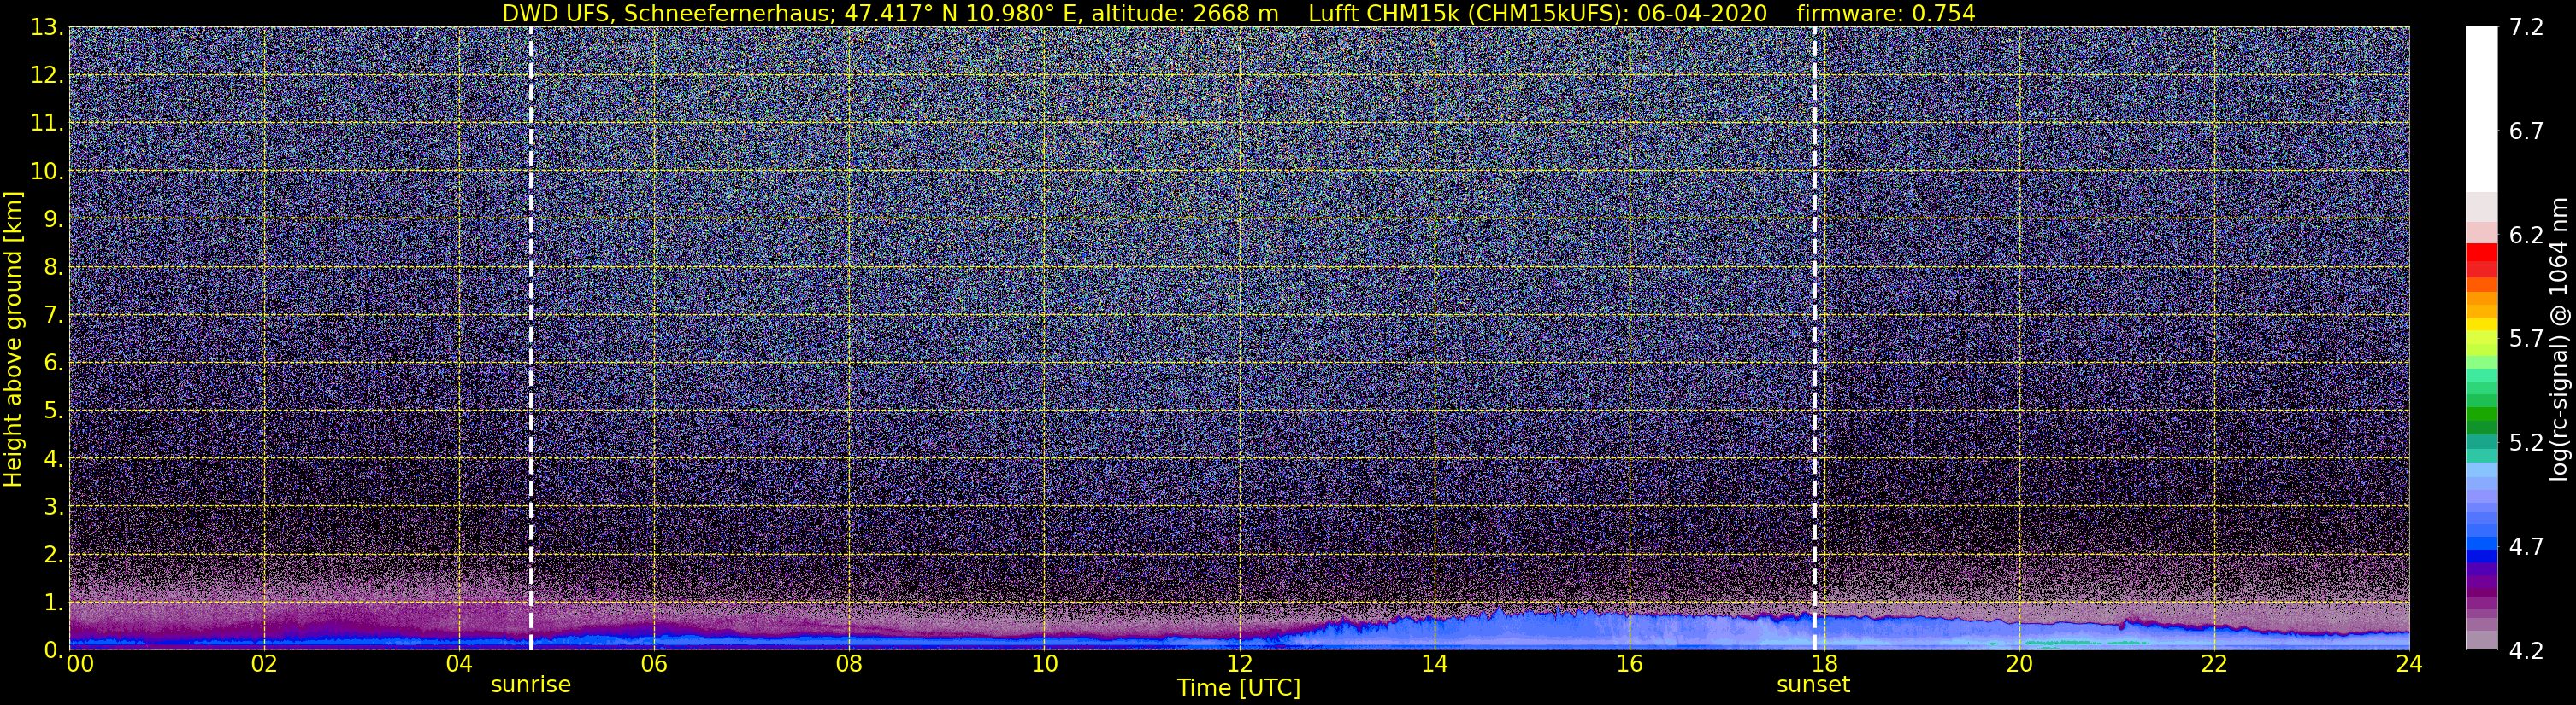2576x705 pixels.
Task: Click the 'sunrise' label below axis
Action: click(530, 685)
